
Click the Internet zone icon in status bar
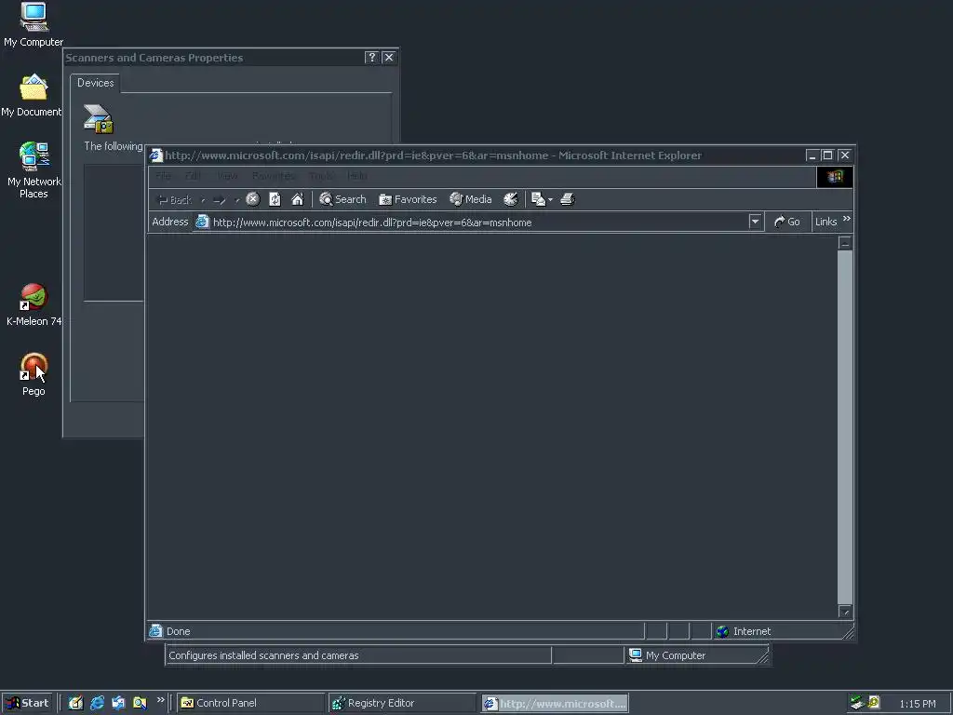pos(722,631)
